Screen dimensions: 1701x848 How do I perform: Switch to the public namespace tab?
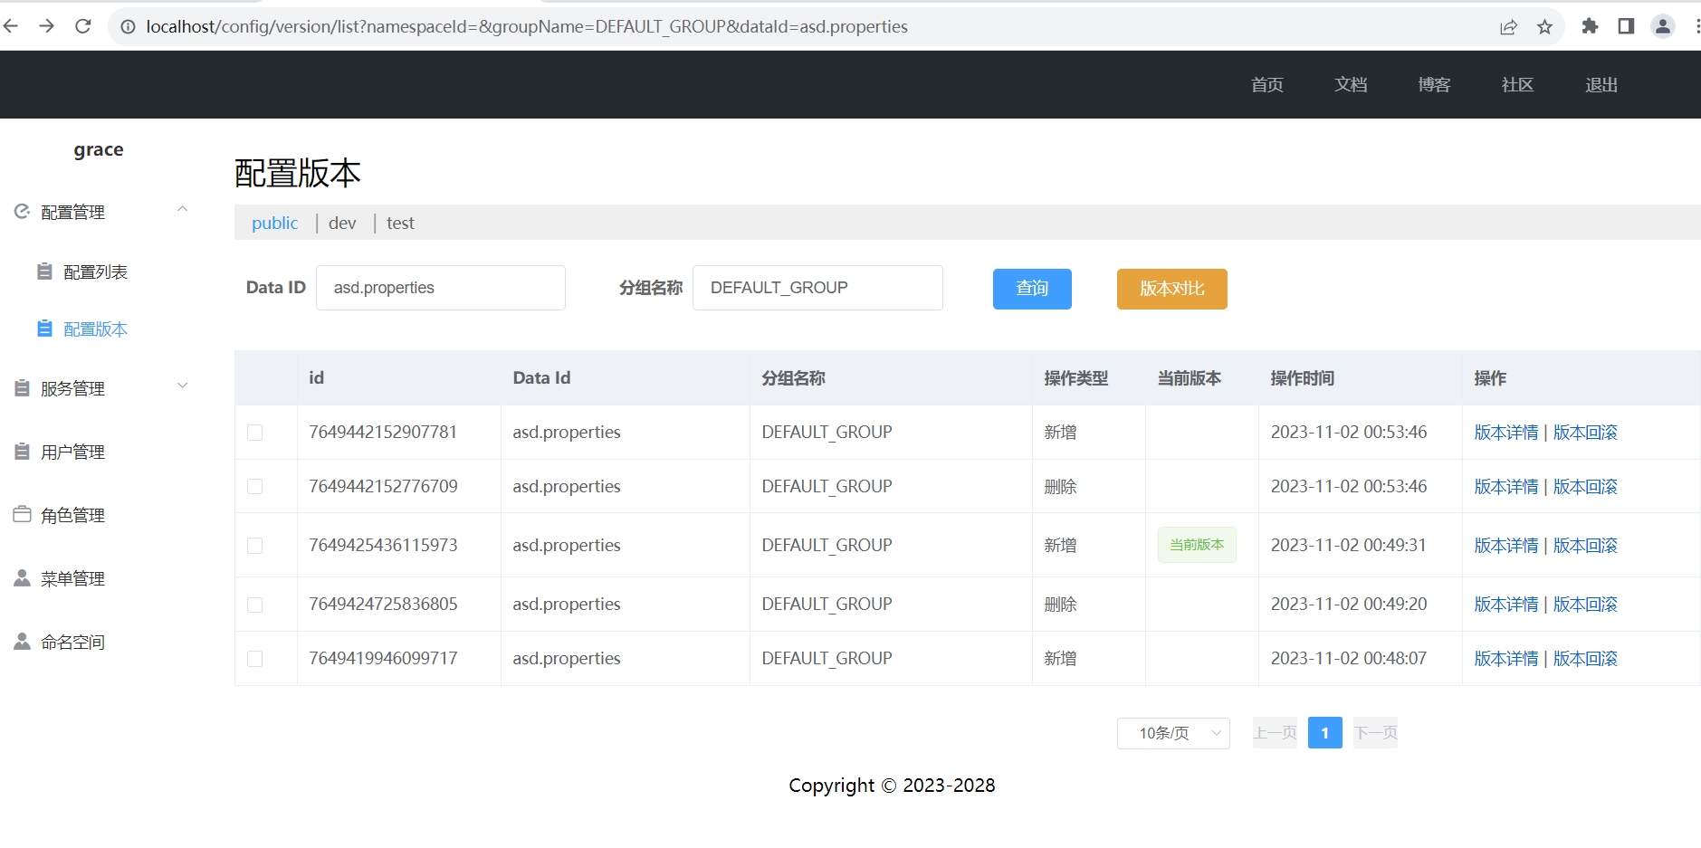tap(274, 223)
